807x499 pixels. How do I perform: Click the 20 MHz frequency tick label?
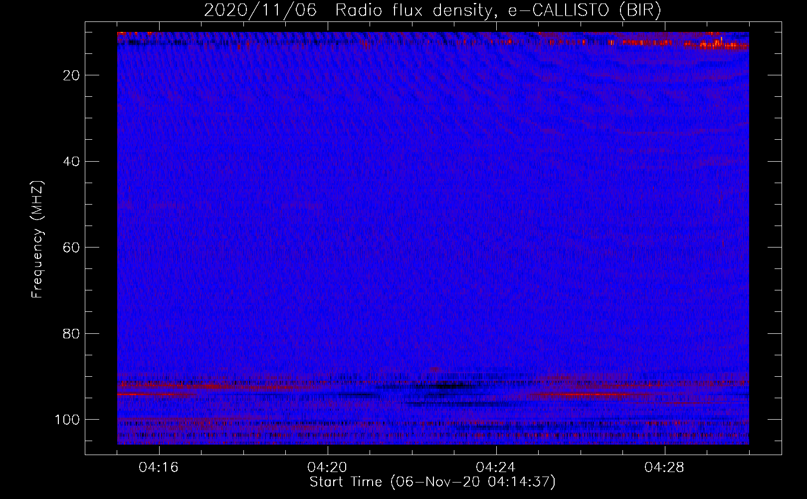(x=72, y=75)
